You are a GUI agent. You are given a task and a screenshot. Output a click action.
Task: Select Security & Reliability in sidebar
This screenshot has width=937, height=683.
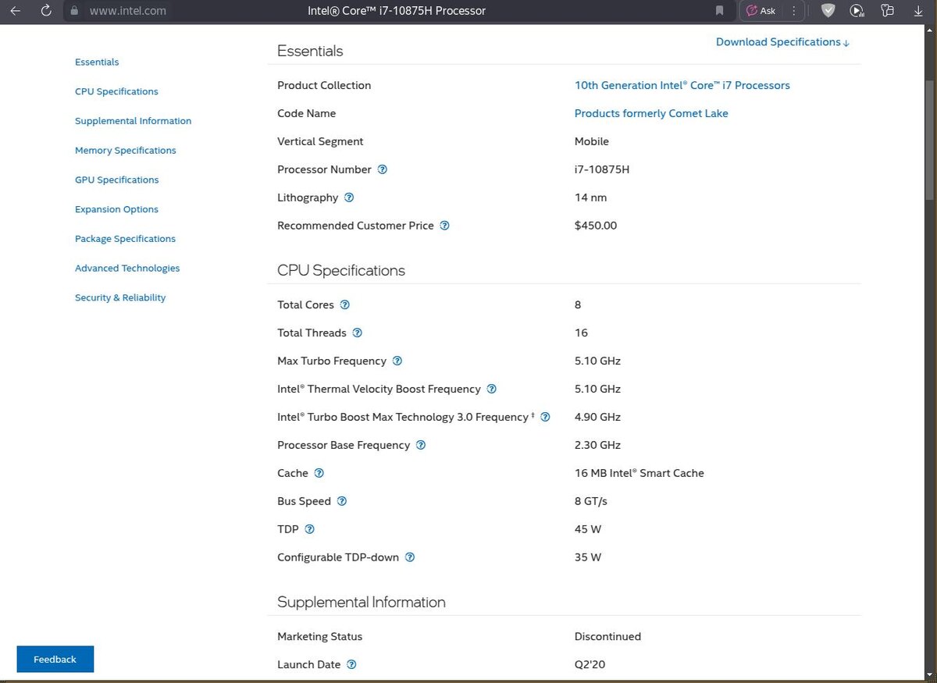tap(120, 297)
